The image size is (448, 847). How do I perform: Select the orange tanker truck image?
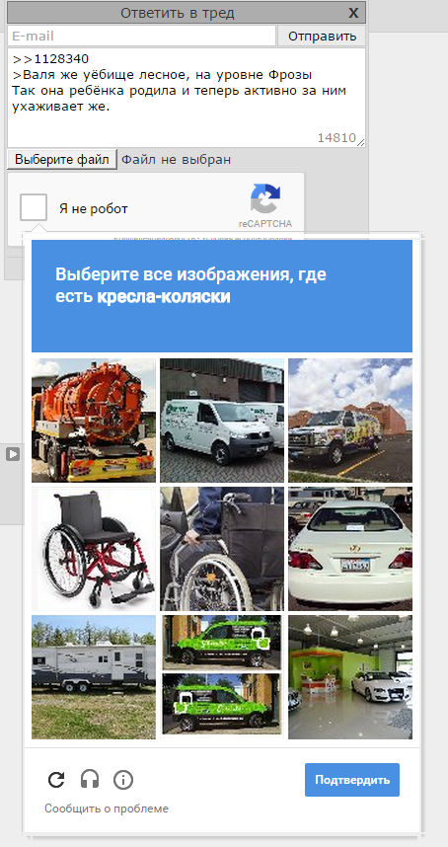(x=94, y=421)
